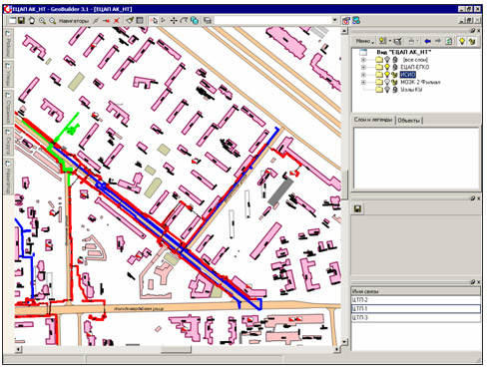Click the red X delete icon
The width and height of the screenshot is (487, 370).
(117, 21)
